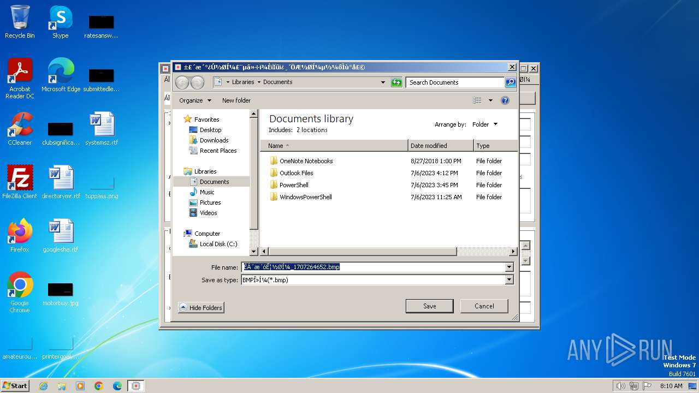Click back navigation arrow in dialog
The height and width of the screenshot is (393, 699).
[x=182, y=82]
